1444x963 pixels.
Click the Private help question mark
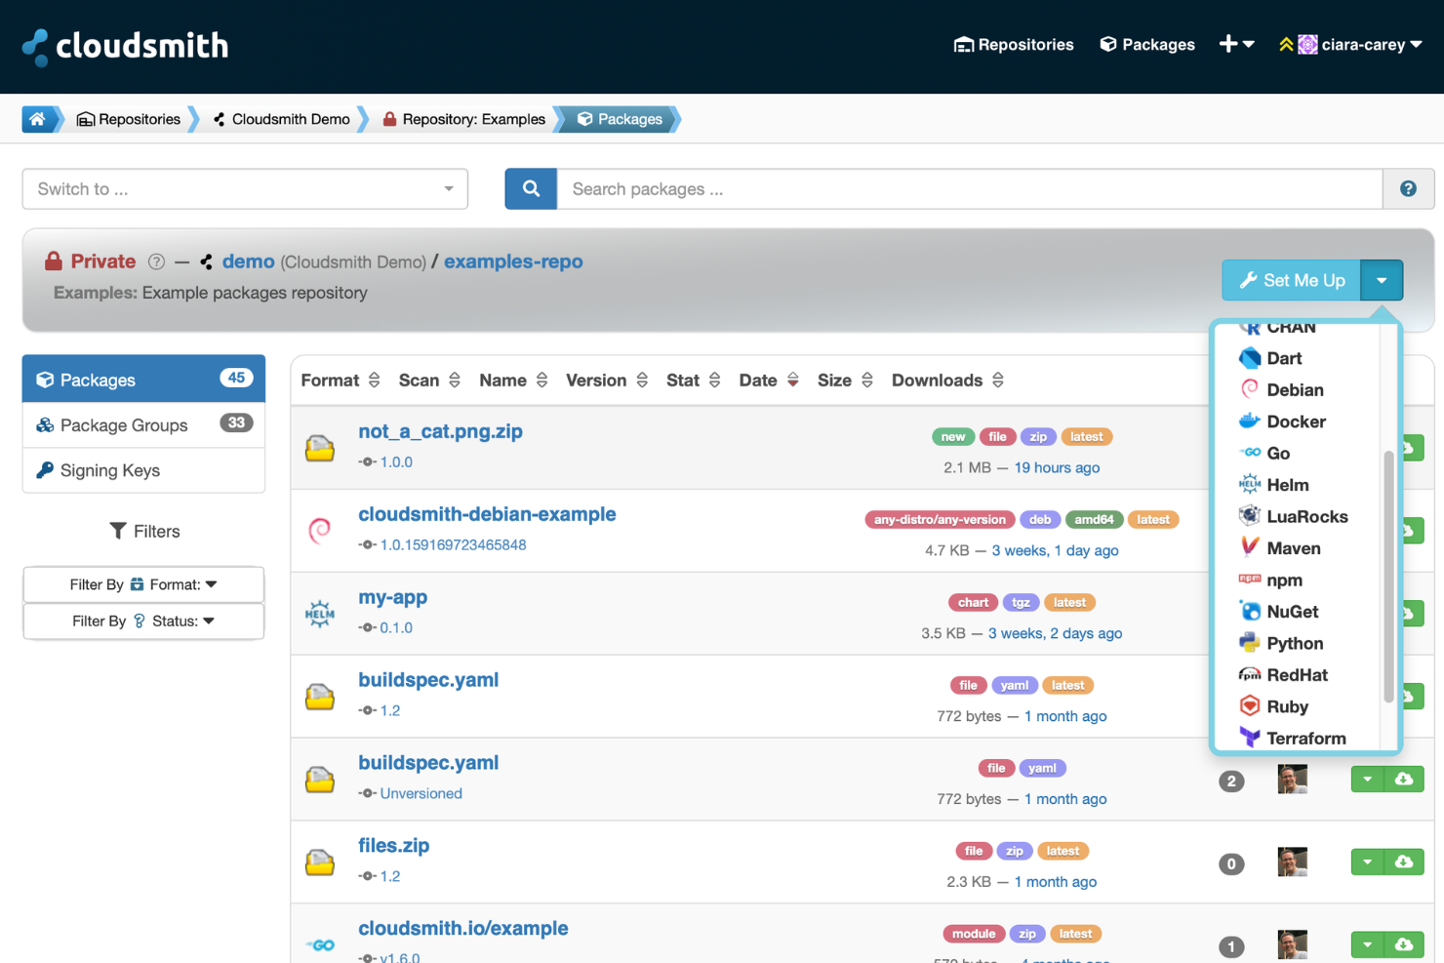(x=156, y=261)
